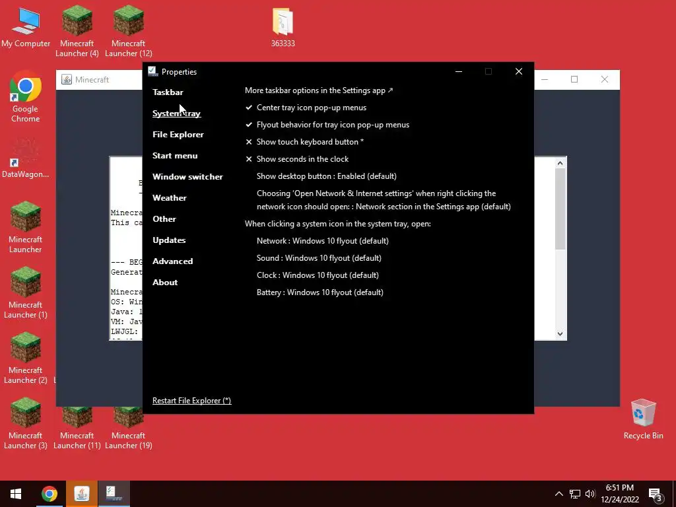Open the File Explorer section
The height and width of the screenshot is (507, 676).
coord(178,135)
